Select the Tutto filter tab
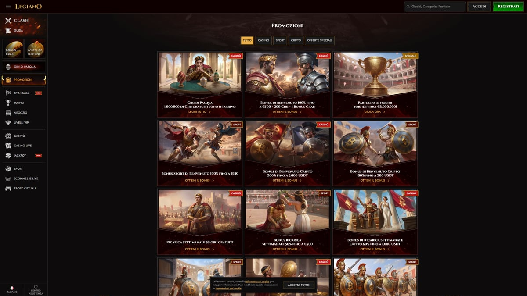The width and height of the screenshot is (527, 296). pos(247,40)
